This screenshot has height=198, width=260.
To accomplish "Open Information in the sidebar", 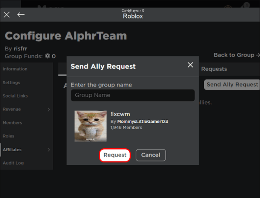I will tap(15, 69).
